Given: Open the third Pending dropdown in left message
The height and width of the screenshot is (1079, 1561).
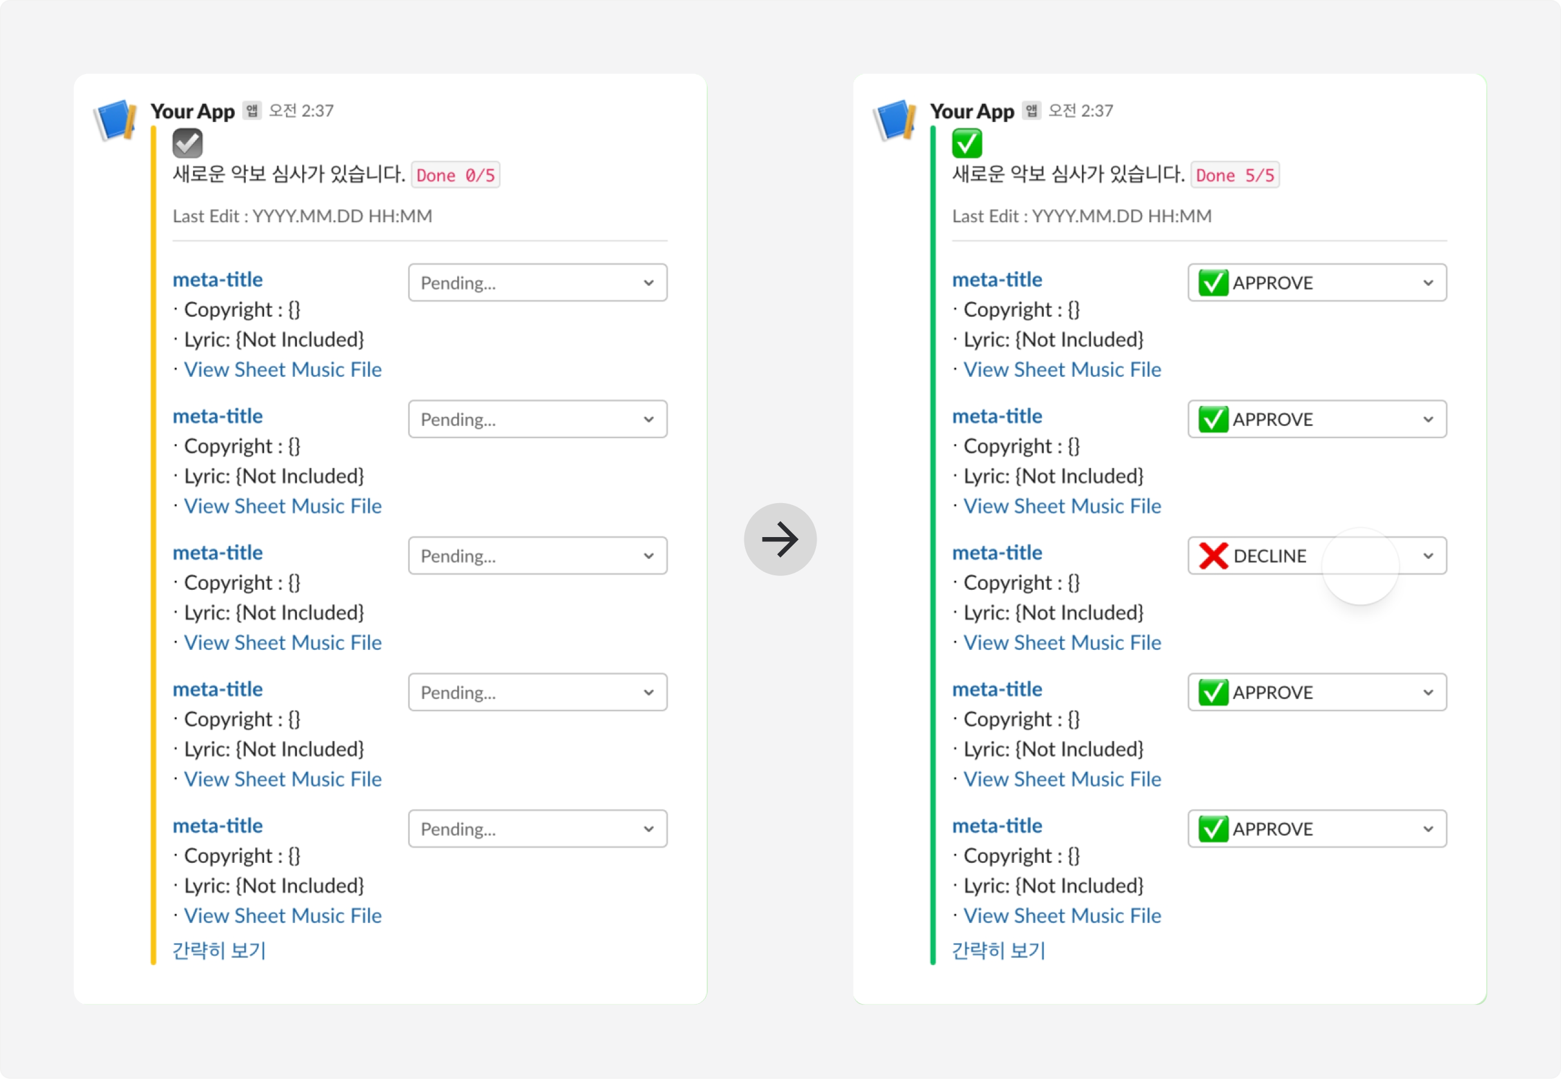Looking at the screenshot, I should [x=537, y=556].
